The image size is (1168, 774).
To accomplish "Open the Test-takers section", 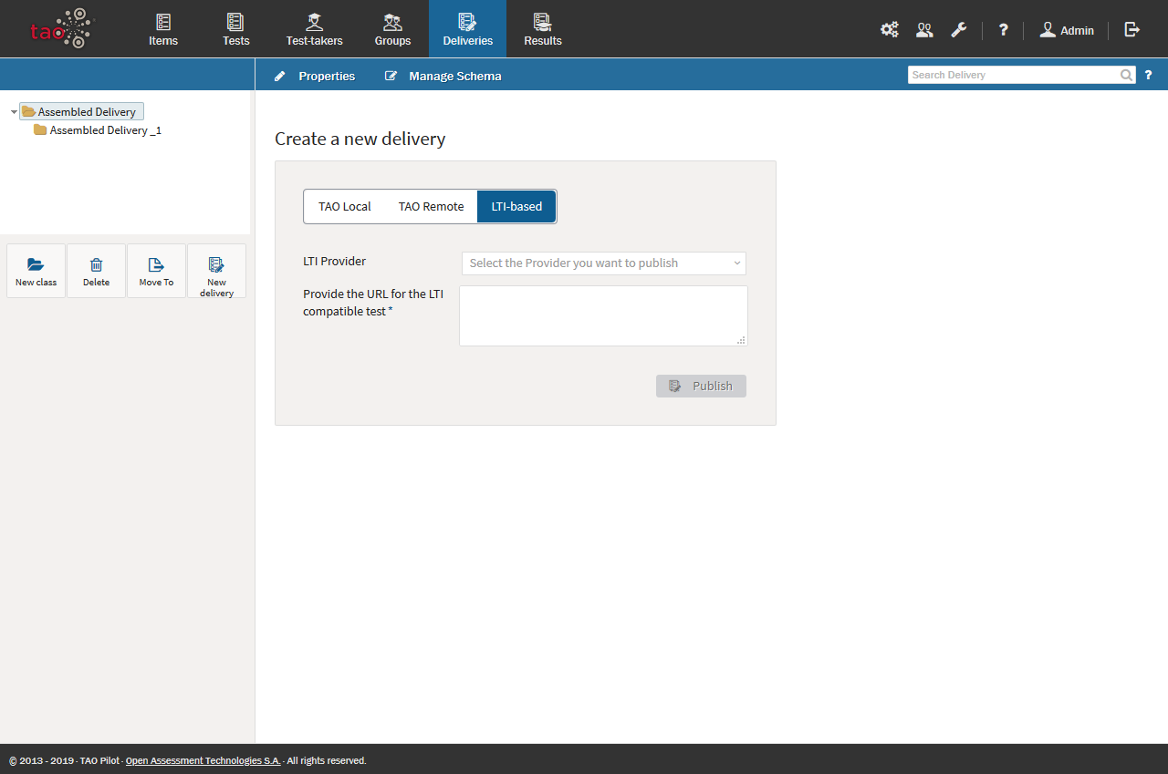I will pyautogui.click(x=314, y=29).
